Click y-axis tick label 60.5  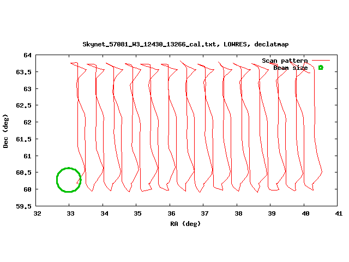tap(24, 172)
